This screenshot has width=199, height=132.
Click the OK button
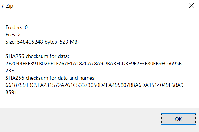click(x=178, y=119)
